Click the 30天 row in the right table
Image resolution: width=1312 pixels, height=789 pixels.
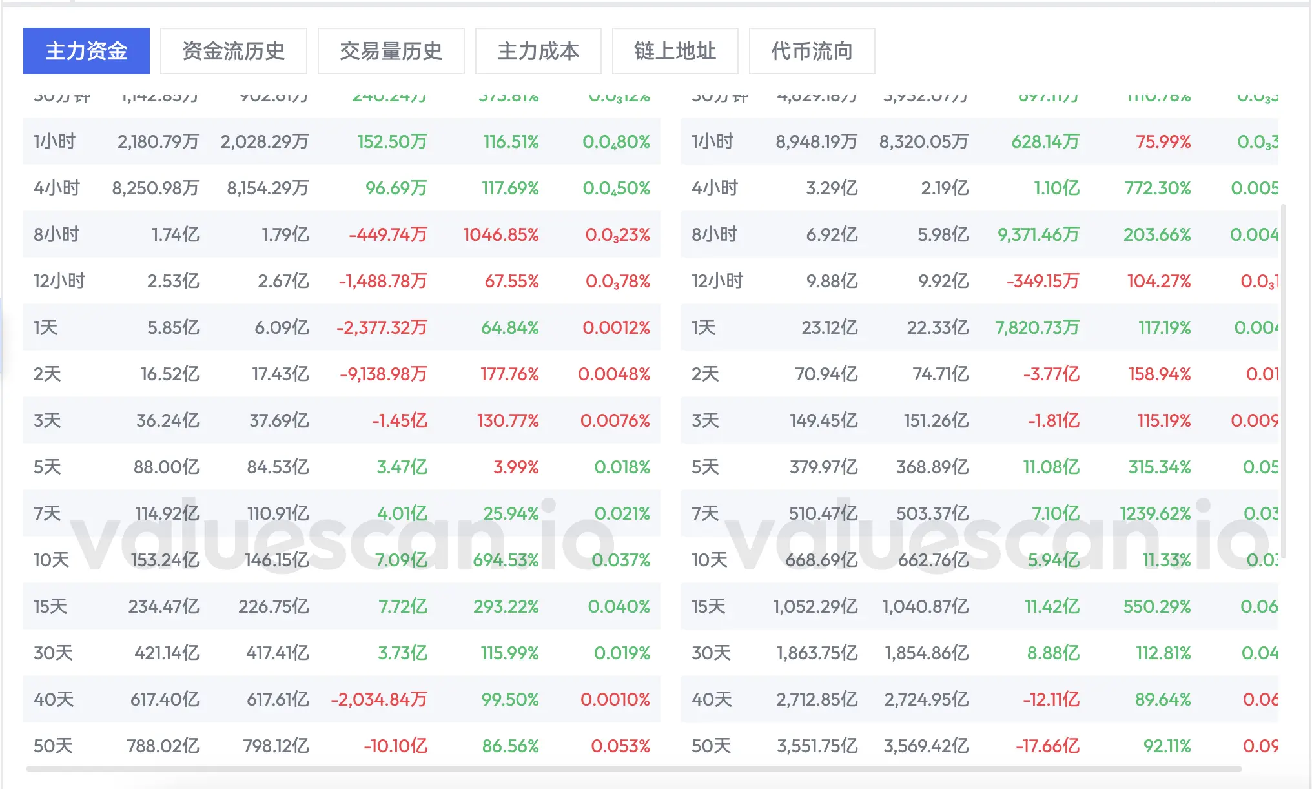pyautogui.click(x=711, y=653)
